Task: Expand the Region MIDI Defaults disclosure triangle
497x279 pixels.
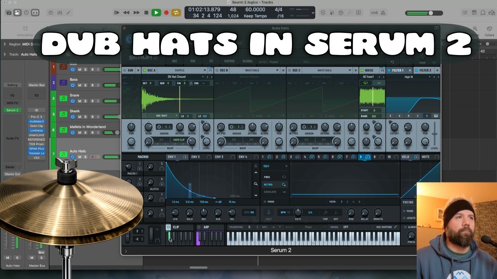Action: coord(5,44)
